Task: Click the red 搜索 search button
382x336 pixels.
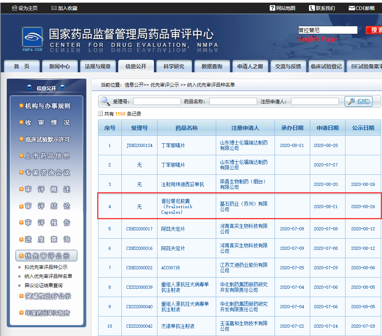Action: 375,30
